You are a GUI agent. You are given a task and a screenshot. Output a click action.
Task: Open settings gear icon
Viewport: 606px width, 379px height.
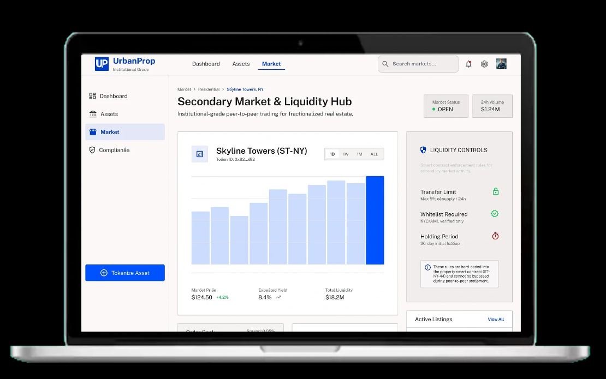[x=484, y=64]
